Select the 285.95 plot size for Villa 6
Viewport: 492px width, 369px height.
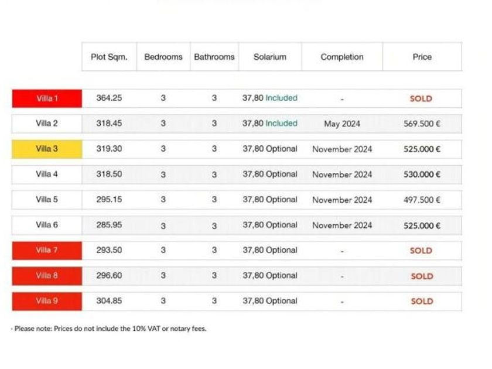110,225
